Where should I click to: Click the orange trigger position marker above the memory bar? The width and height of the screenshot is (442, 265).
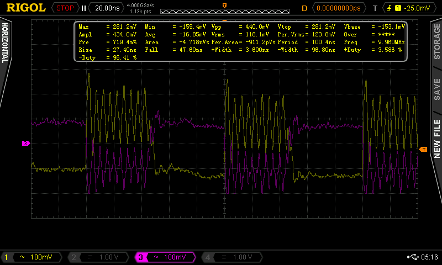pos(225,6)
